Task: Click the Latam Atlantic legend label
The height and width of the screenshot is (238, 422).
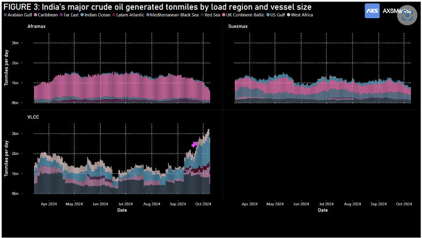Action: (130, 15)
